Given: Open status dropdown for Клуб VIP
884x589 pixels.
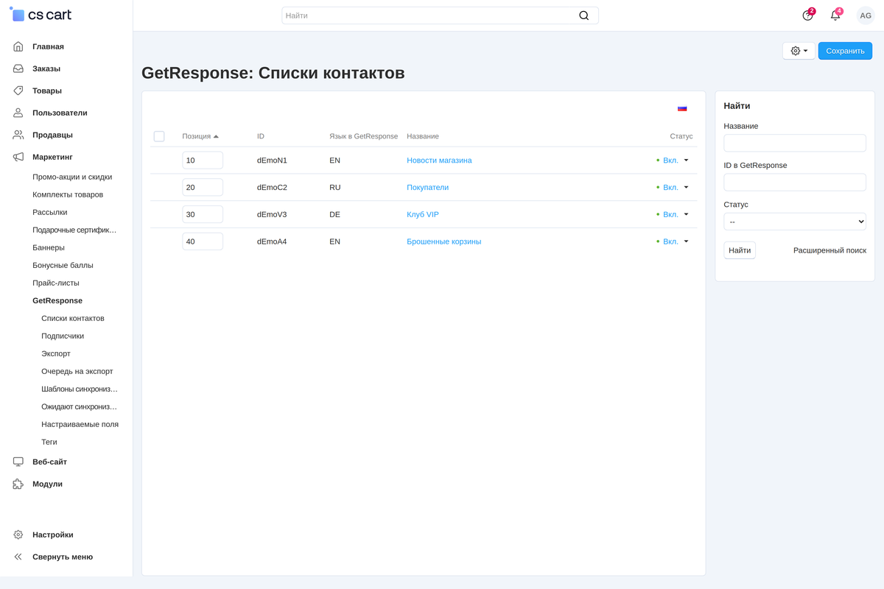Looking at the screenshot, I should coord(675,214).
